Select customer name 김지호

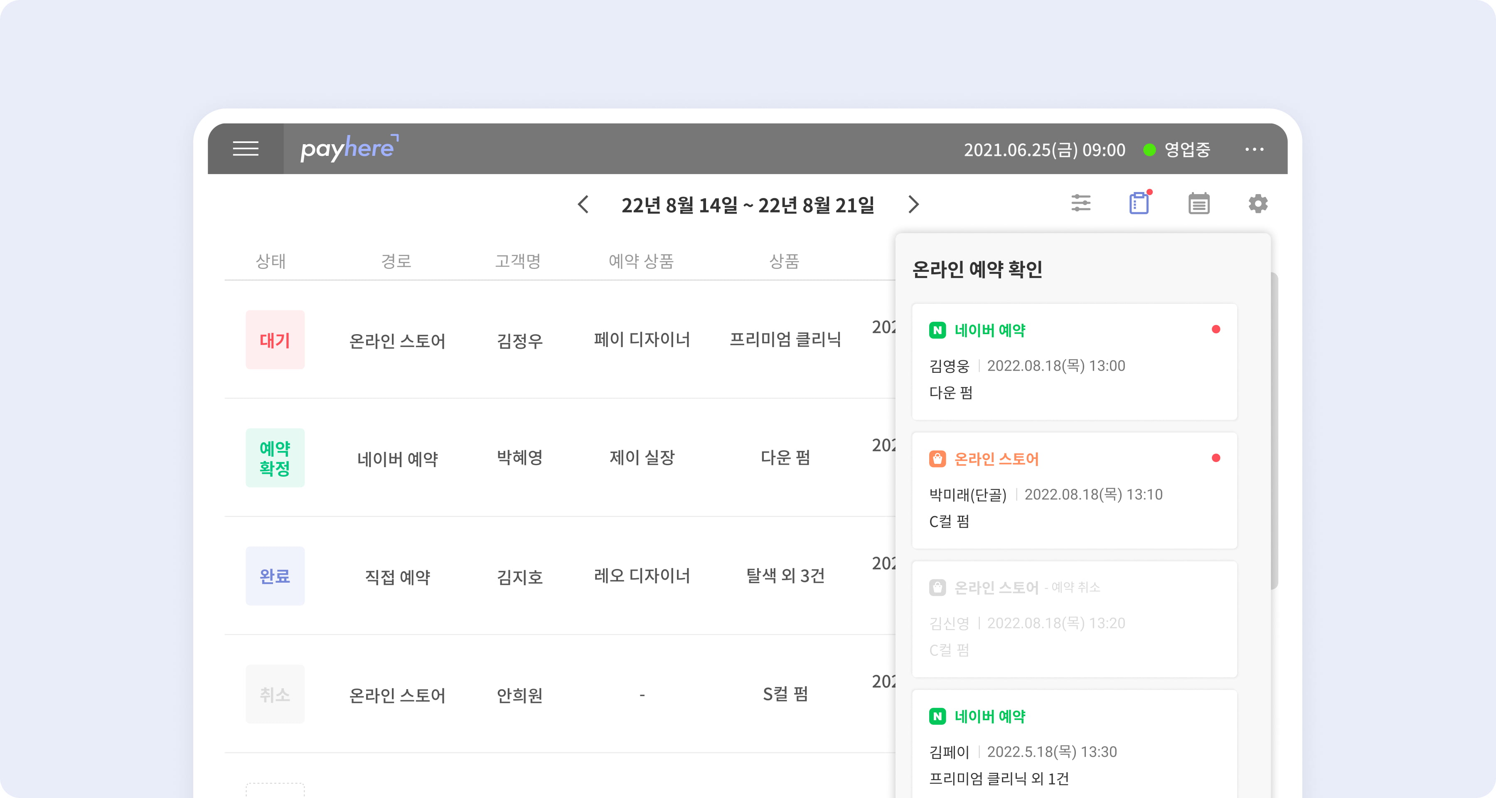(x=520, y=577)
